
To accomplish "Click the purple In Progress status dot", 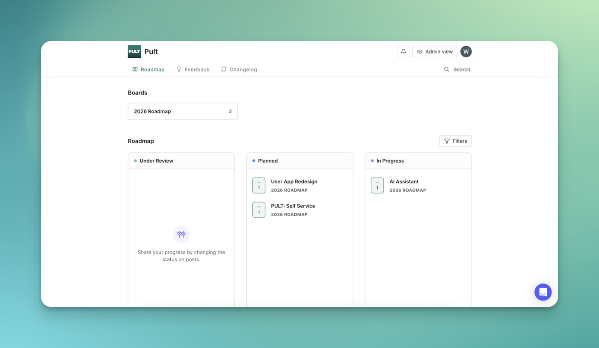I will (x=372, y=161).
